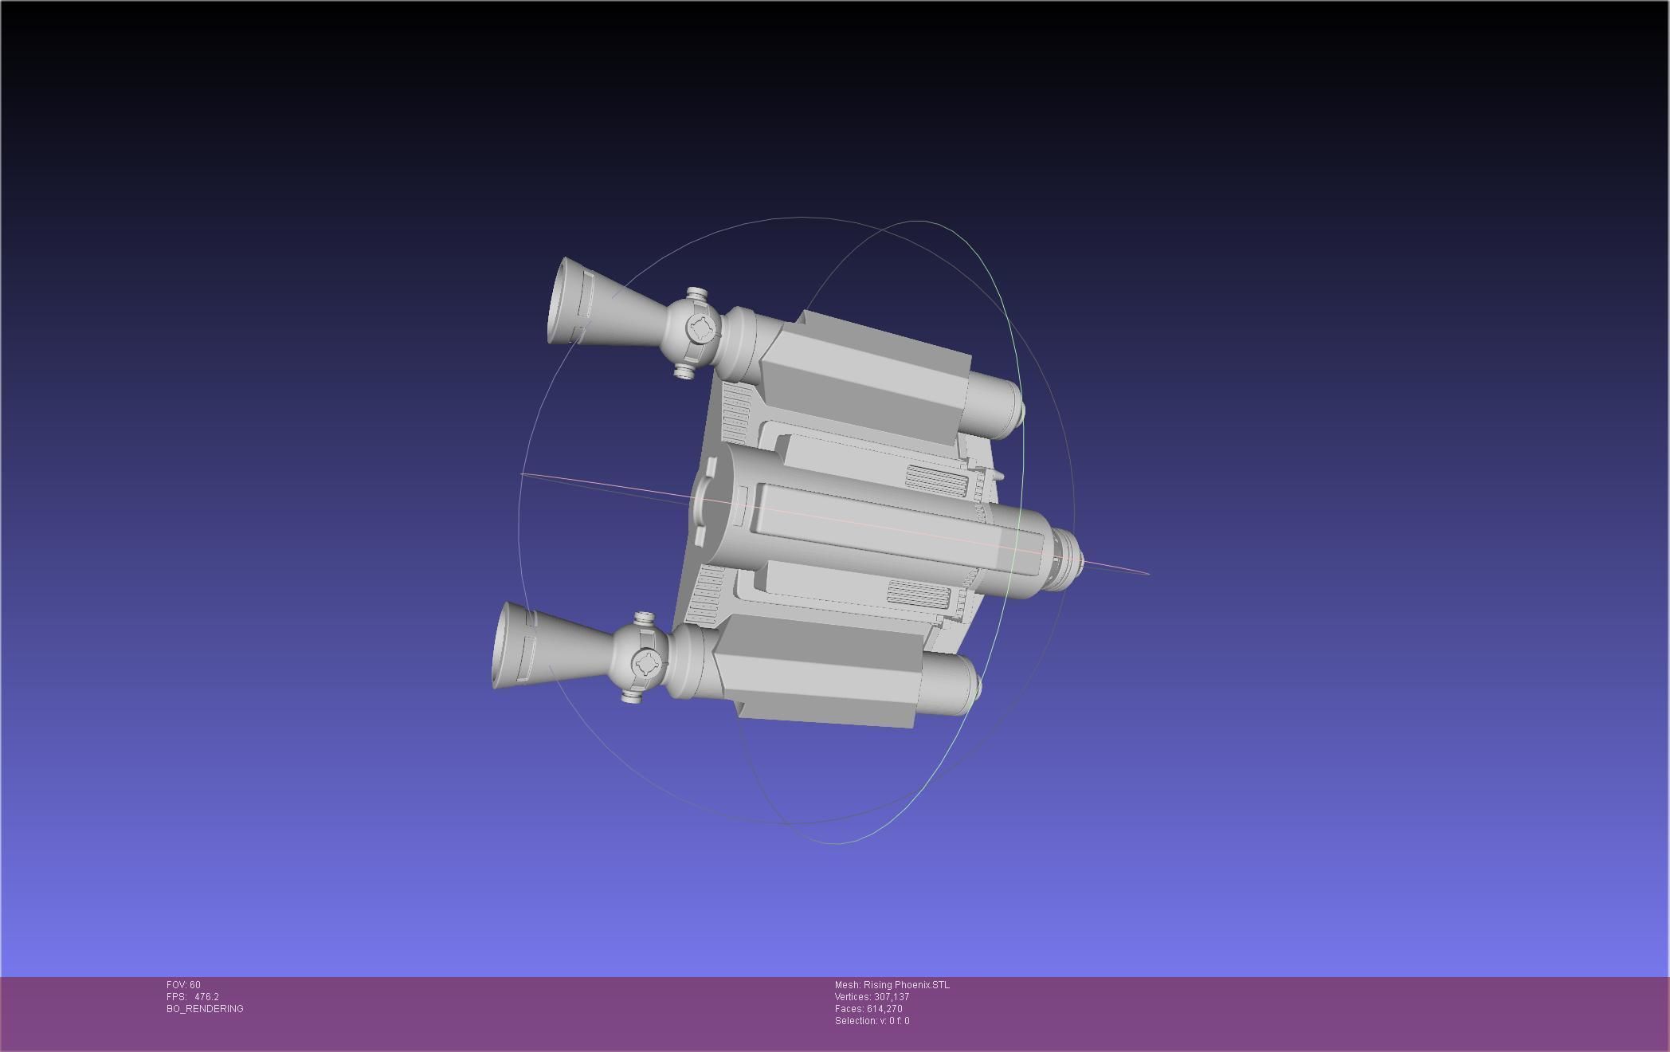The image size is (1670, 1052).
Task: Click the FOV: 60 status text
Action: click(x=183, y=985)
